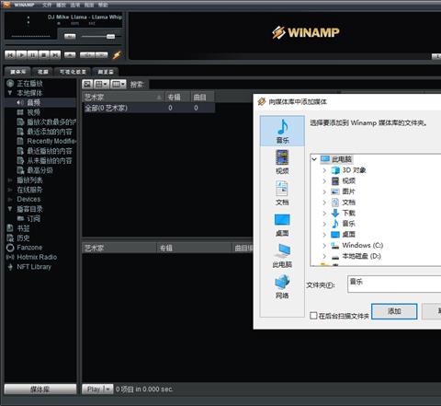Stop playback with the Stop button
Viewport: 441px width, 406px height.
(x=44, y=55)
